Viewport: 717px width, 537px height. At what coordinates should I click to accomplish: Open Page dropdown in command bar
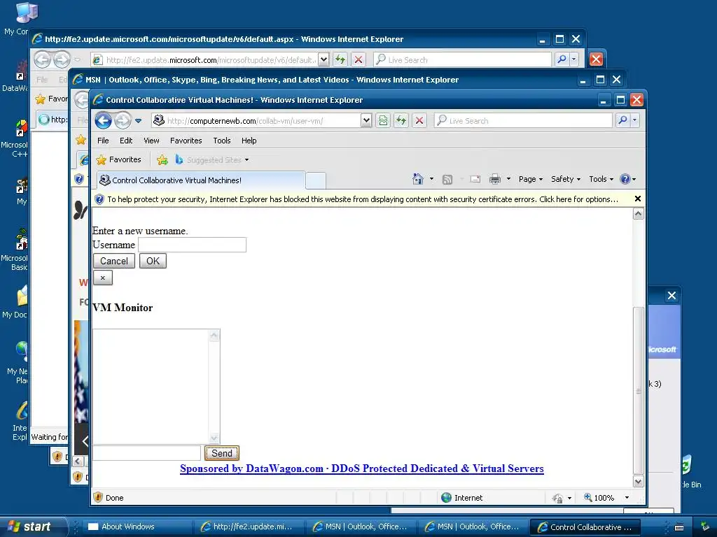(531, 179)
